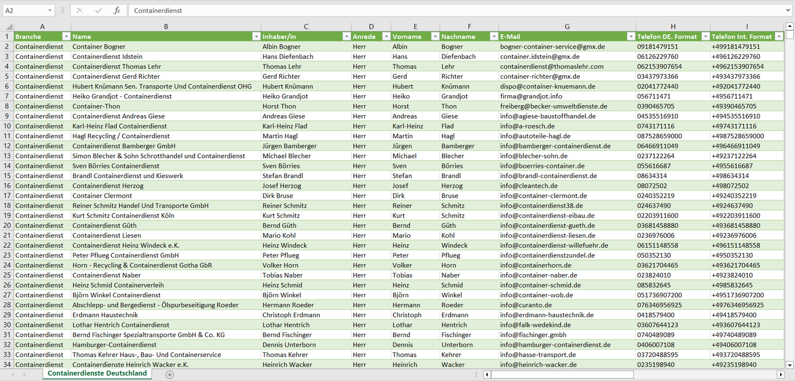
Task: Click the horizontal scrollbar right arrow
Action: point(780,374)
